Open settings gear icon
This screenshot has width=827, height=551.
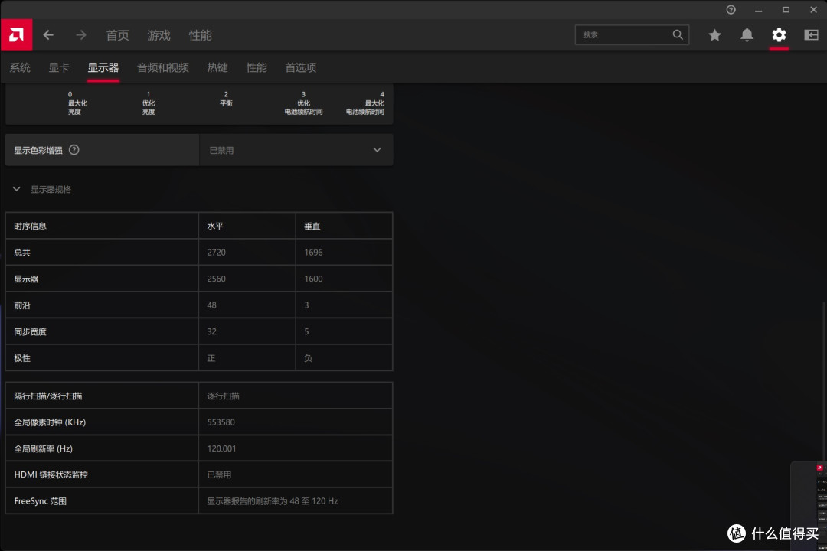[x=779, y=35]
